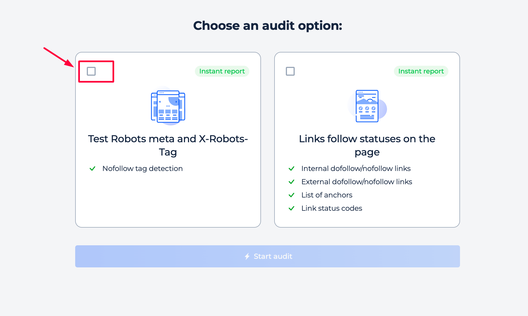This screenshot has width=528, height=316.
Task: Check the Links follow statuses checkbox
Action: point(290,71)
